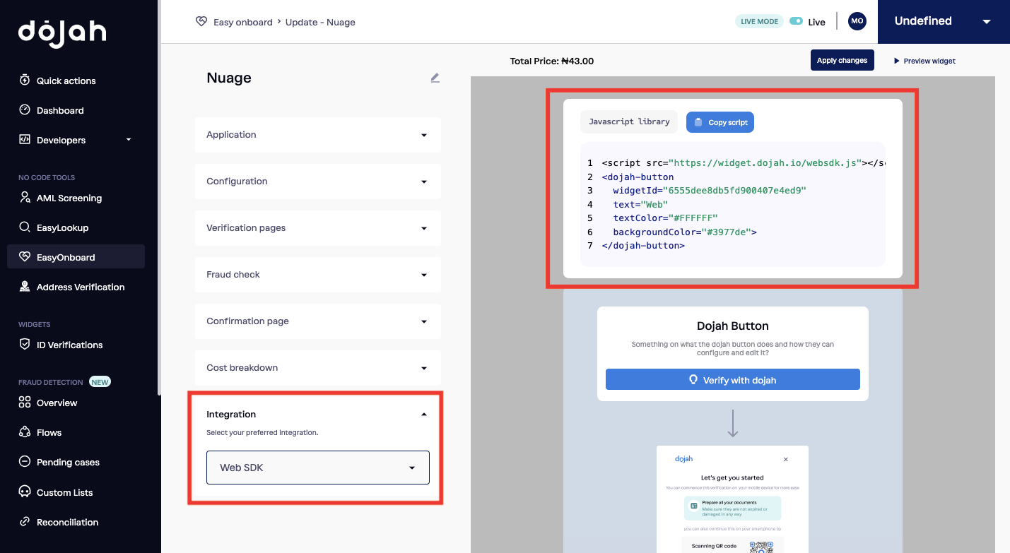The height and width of the screenshot is (553, 1010).
Task: Open Pending cases in sidebar
Action: pos(68,462)
